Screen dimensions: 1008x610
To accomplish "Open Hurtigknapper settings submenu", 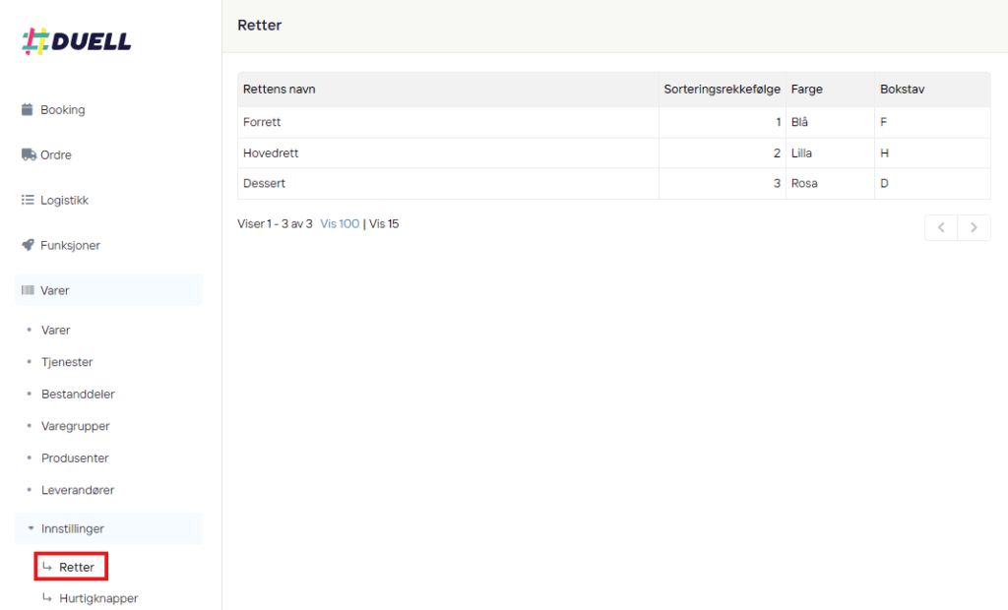I will click(x=97, y=598).
